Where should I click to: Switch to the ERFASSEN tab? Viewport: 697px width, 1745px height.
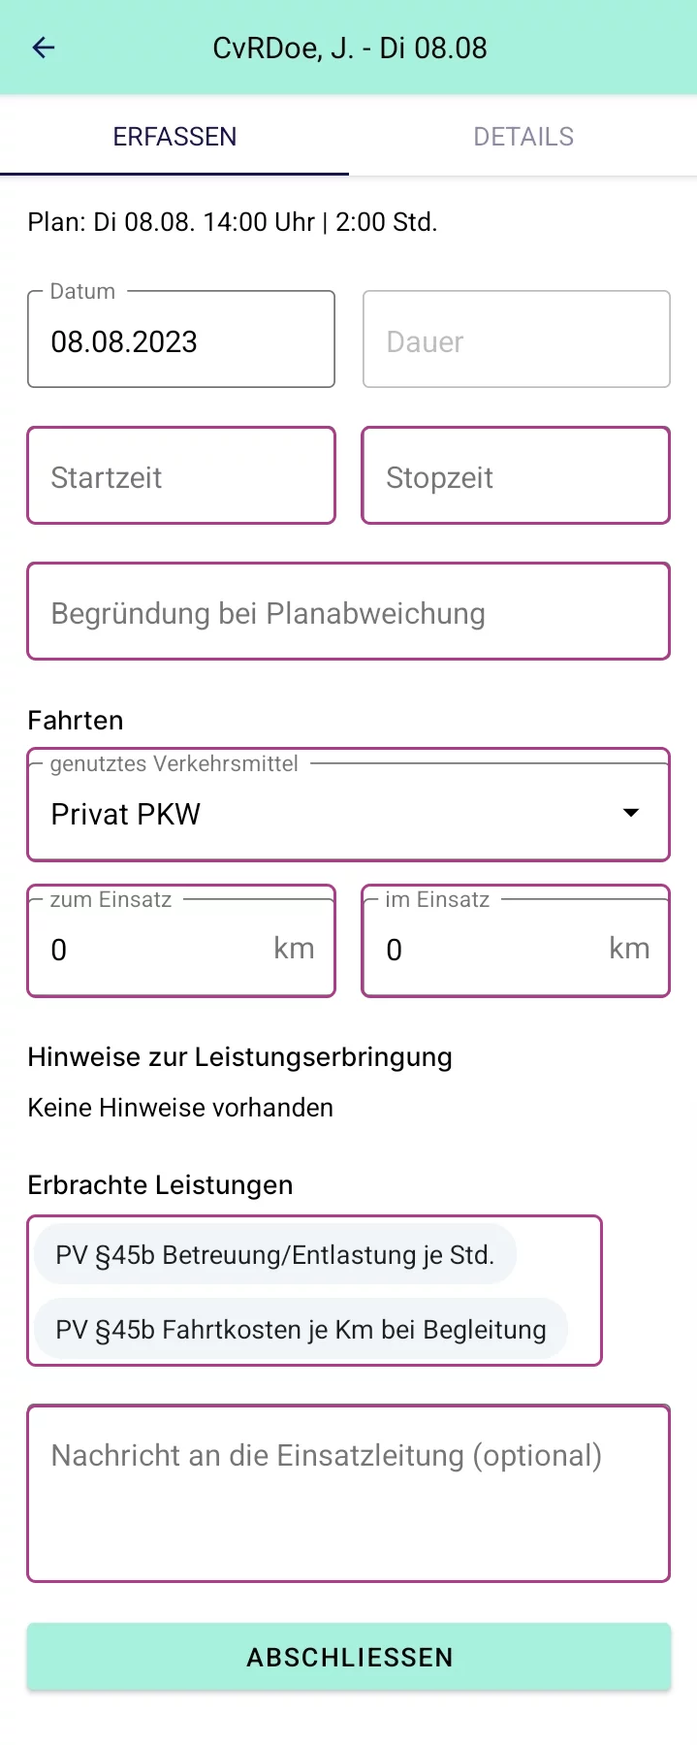(x=174, y=137)
